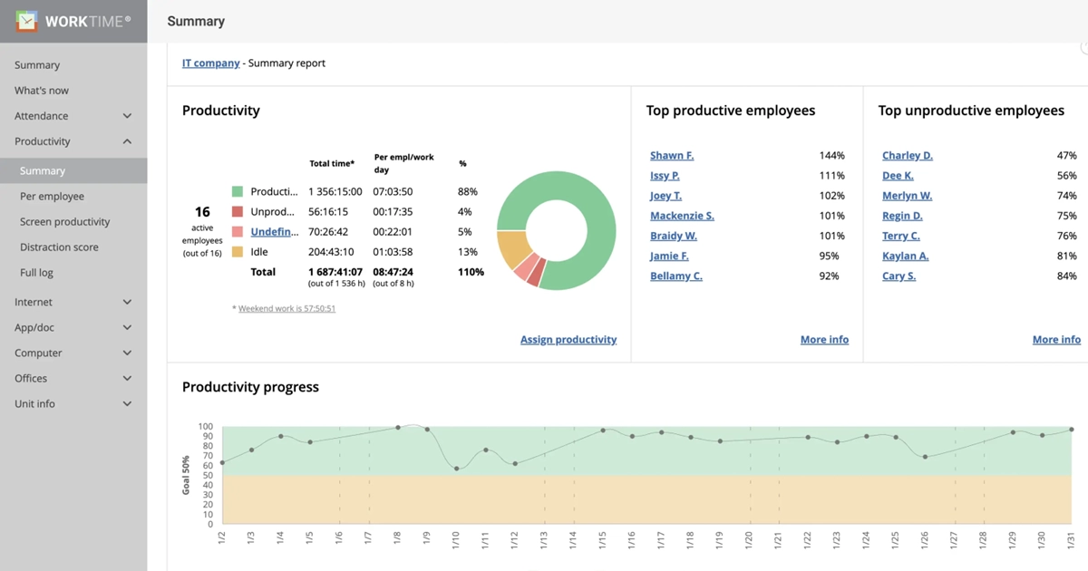Open Shawn F. employee profile

click(672, 156)
